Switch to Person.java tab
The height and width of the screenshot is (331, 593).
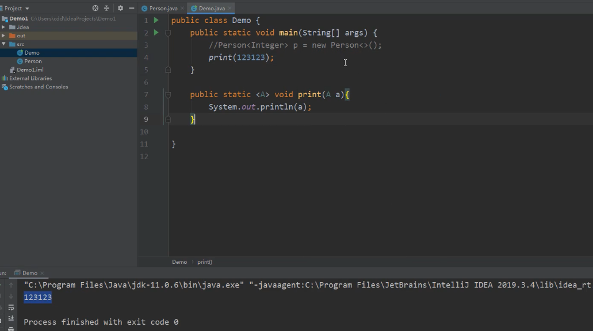(163, 8)
